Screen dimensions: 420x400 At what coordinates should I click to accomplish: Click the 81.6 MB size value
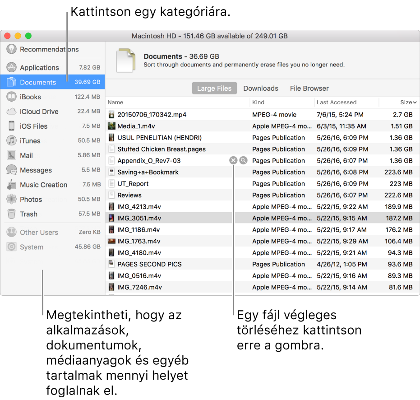click(x=401, y=287)
